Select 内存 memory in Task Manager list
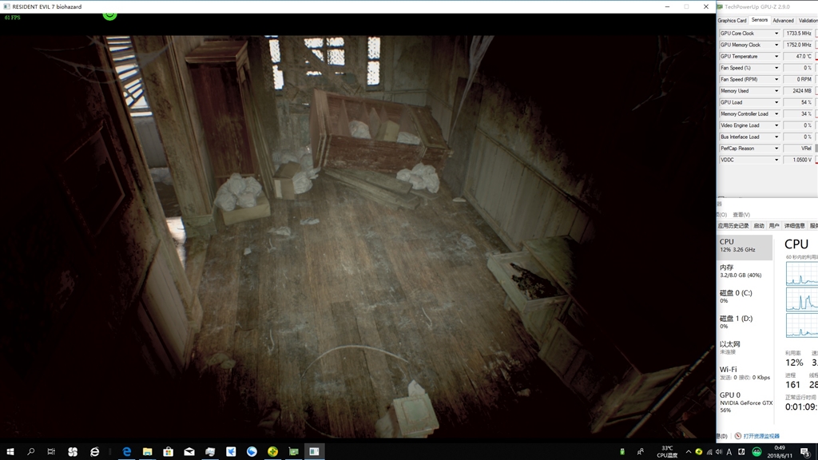Screen dimensions: 818x460 point(745,272)
